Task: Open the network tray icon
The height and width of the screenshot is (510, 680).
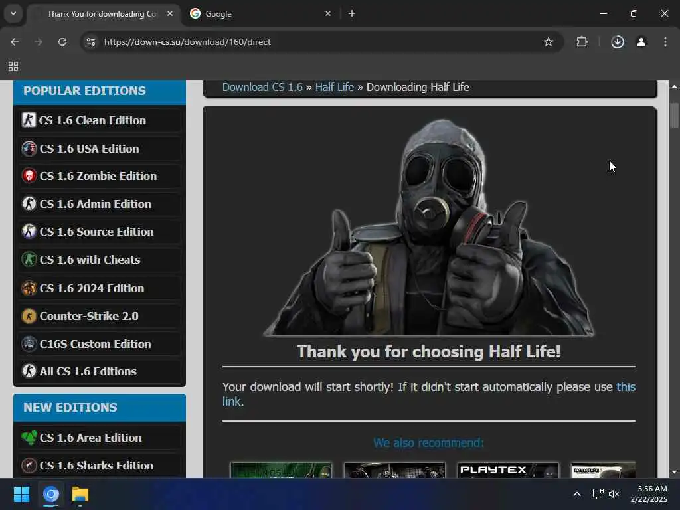Action: (x=598, y=494)
